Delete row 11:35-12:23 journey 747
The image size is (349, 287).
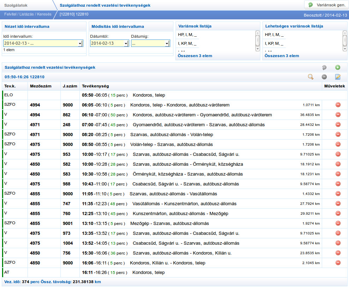coord(338,203)
